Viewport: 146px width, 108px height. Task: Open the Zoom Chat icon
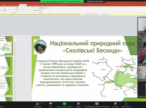51,104
